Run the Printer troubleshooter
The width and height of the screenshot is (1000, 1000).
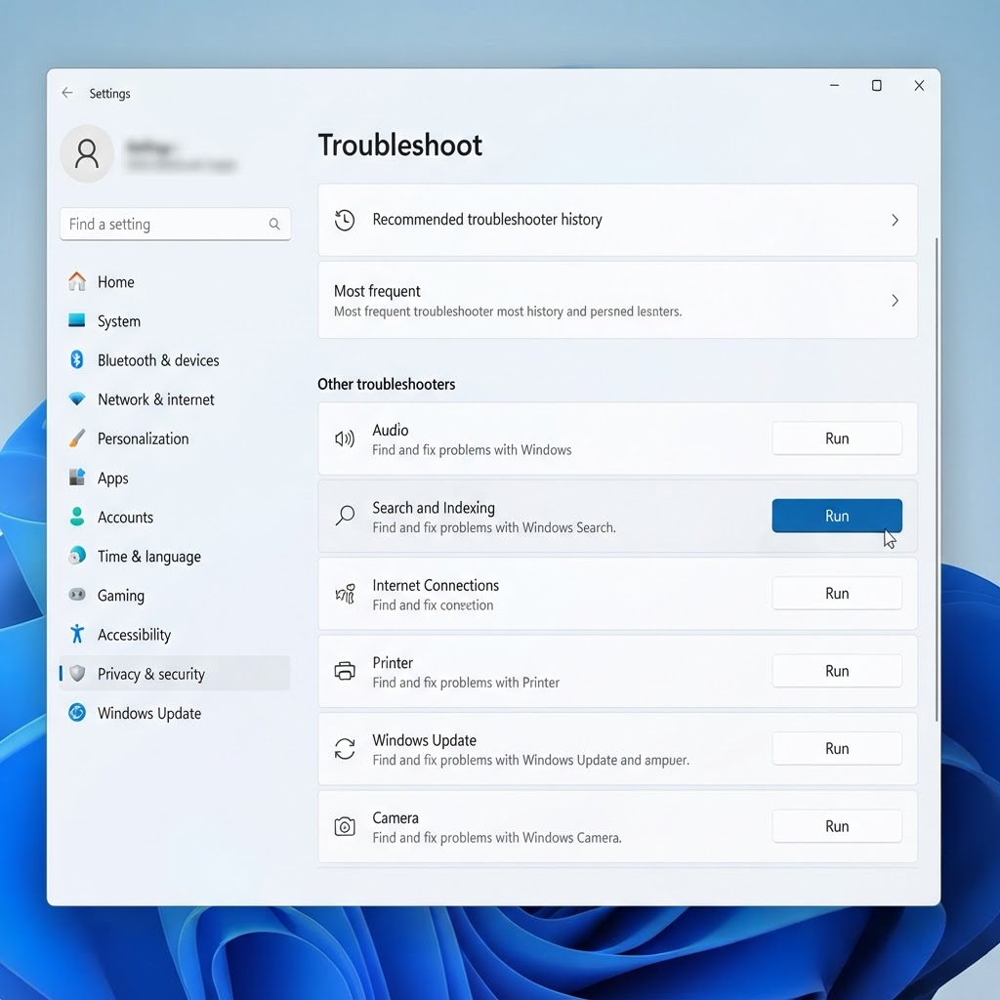(x=837, y=670)
